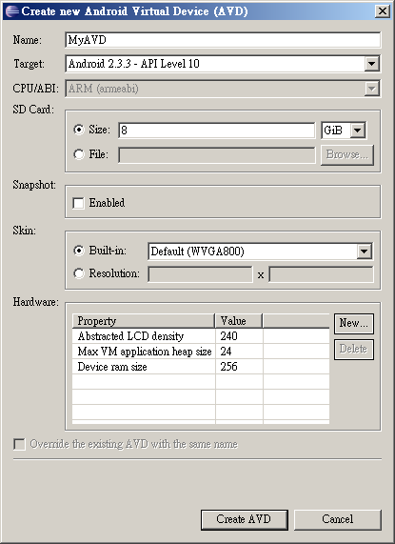Click the Name field containing MyAVD

223,40
